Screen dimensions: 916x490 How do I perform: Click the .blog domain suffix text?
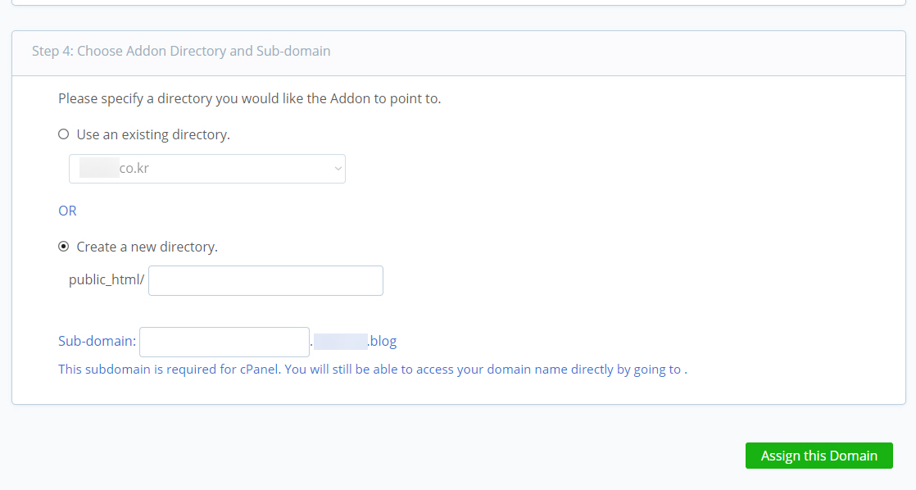(383, 341)
